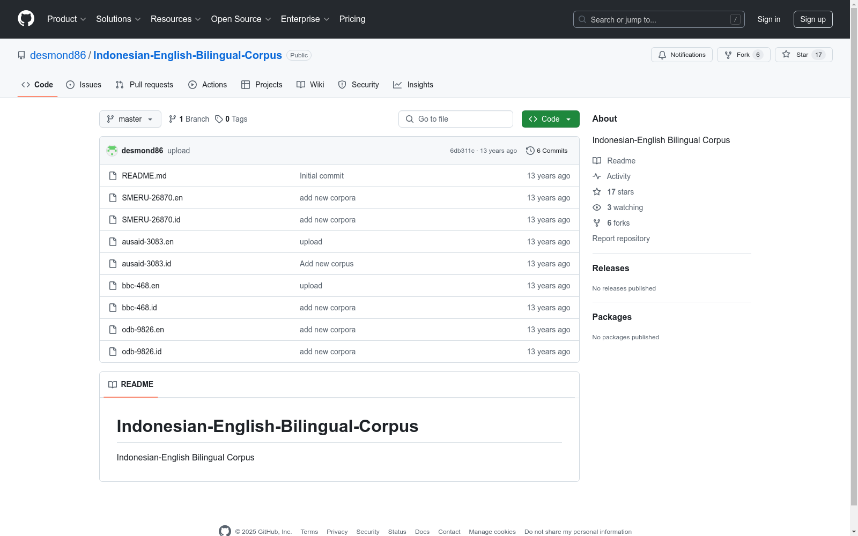Switch to the Insights tab

[413, 85]
